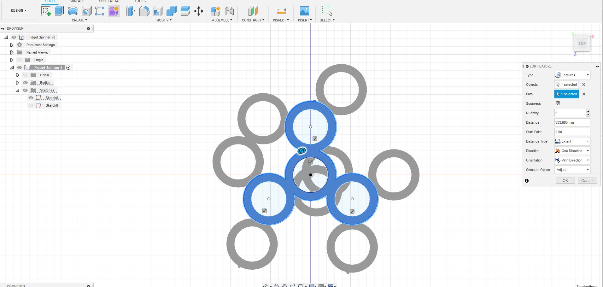Open the CONSTRUCT menu

253,20
